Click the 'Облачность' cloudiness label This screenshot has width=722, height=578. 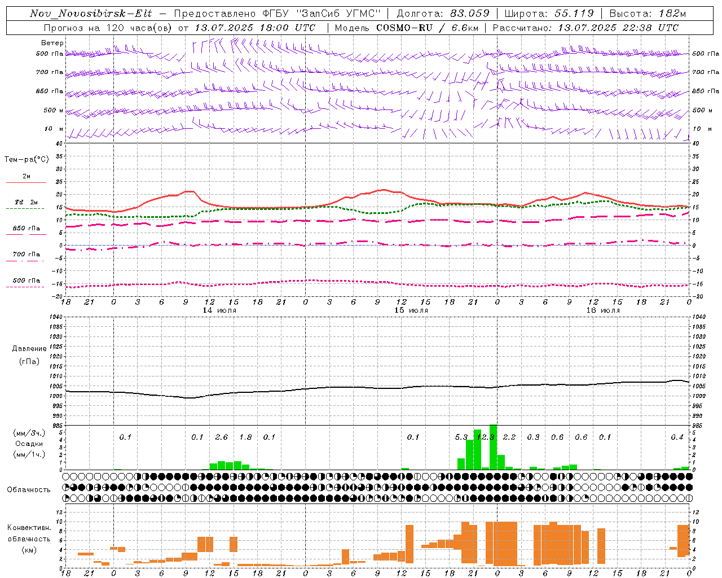[x=29, y=489]
